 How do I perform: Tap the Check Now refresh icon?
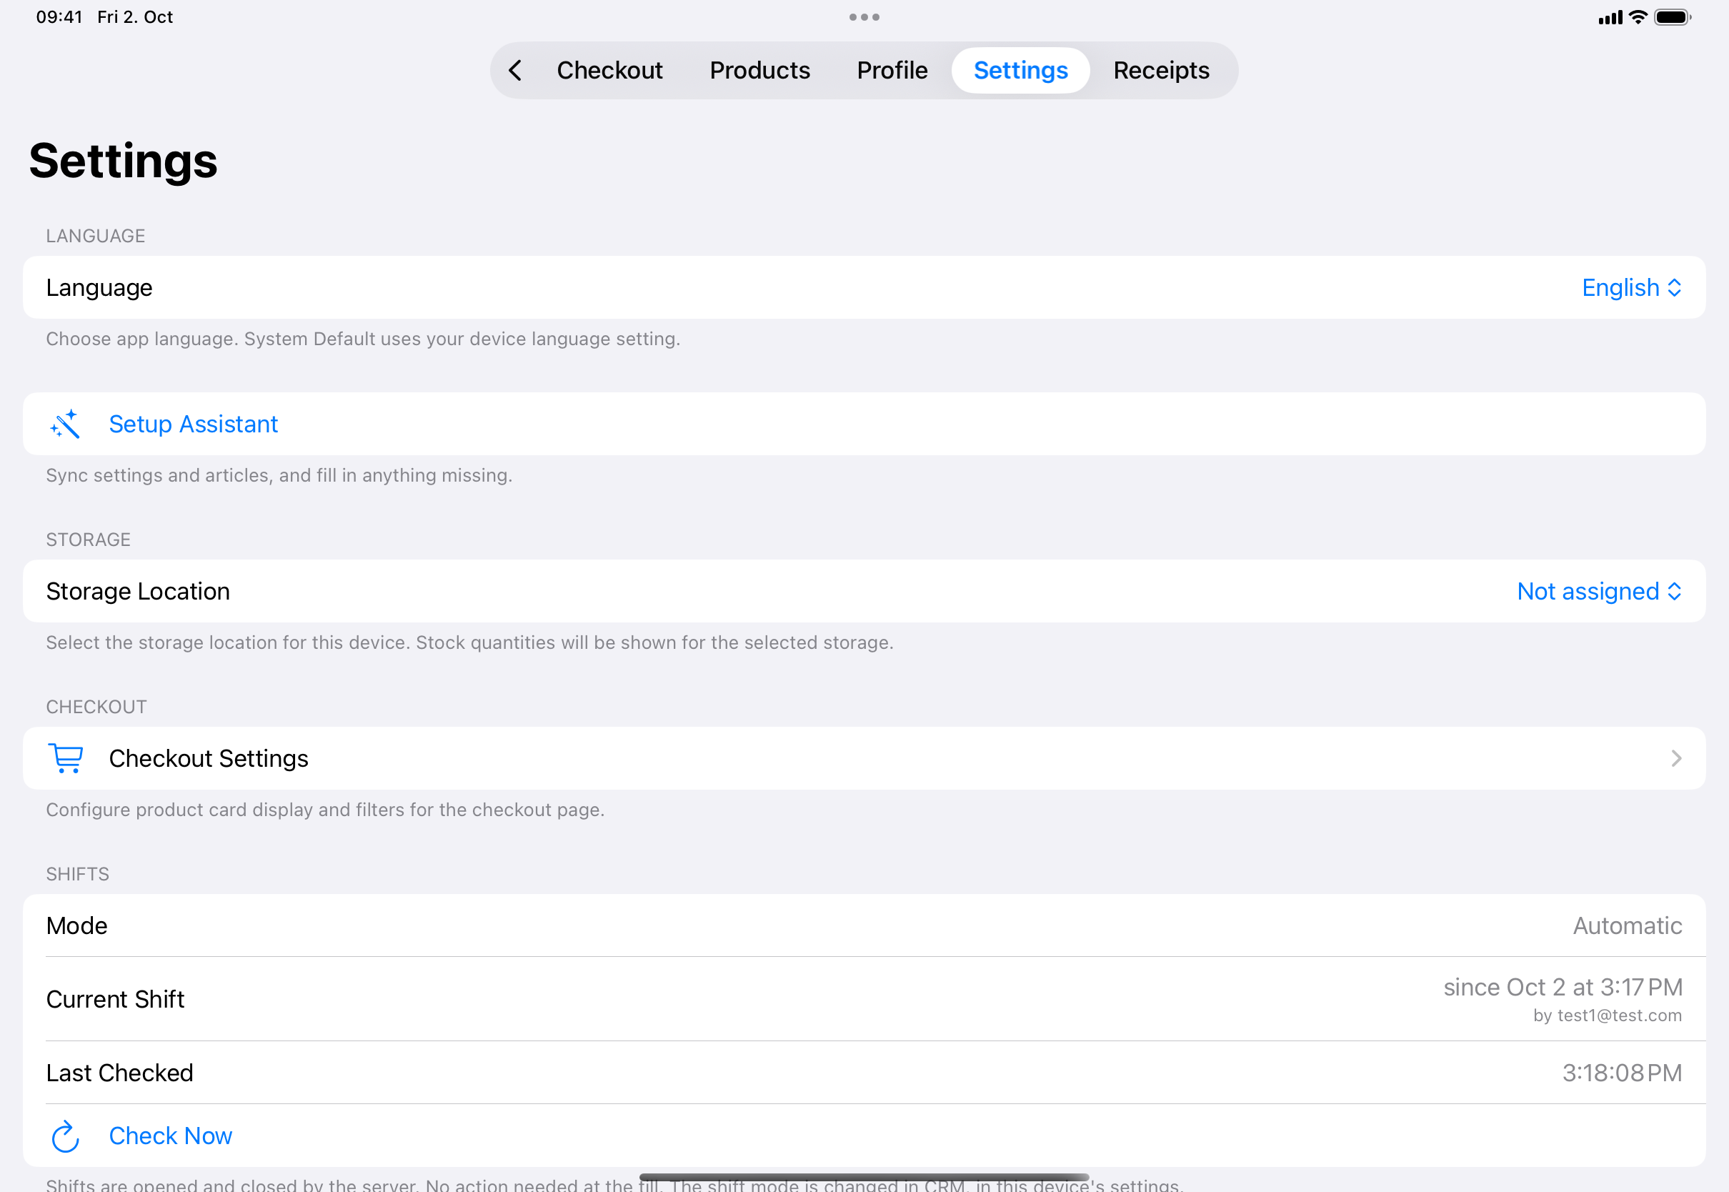tap(66, 1136)
